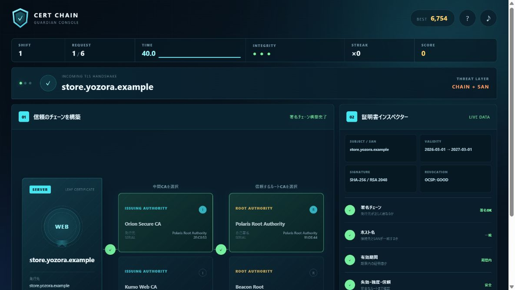This screenshot has height=290, width=515.
Task: Click the SUBJECT / SAN info tile
Action: tap(381, 148)
